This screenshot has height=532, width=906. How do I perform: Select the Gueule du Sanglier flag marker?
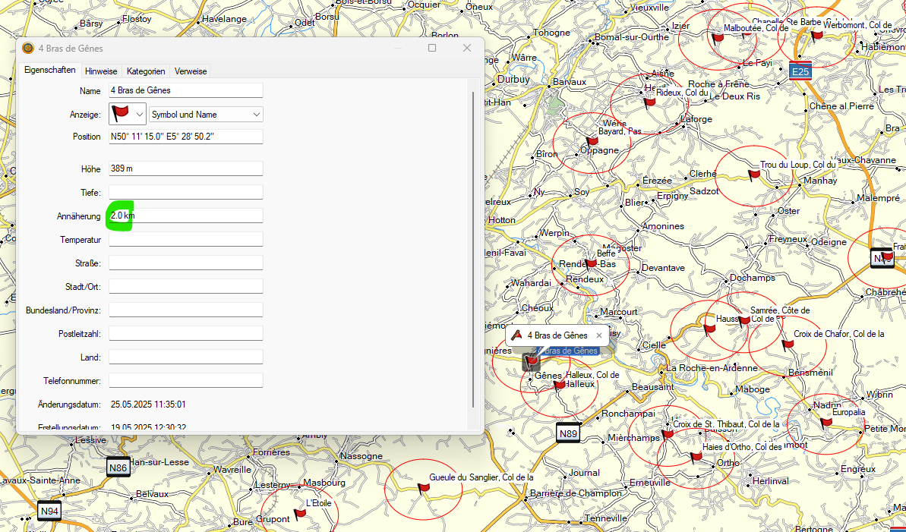click(x=424, y=488)
